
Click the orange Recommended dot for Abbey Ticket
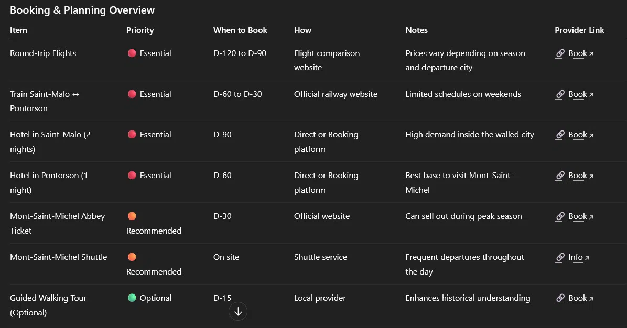[132, 215]
